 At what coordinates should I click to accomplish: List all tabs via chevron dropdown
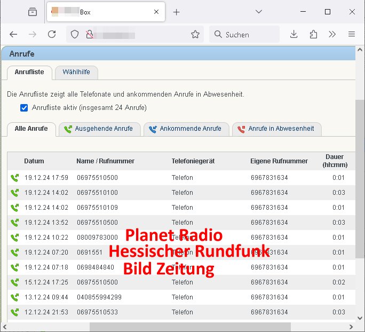point(259,12)
